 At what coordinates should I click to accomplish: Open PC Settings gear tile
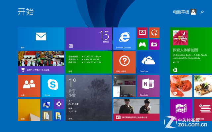[59, 104]
